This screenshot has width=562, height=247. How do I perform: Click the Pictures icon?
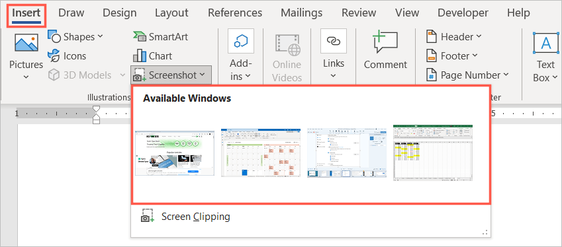tap(26, 42)
